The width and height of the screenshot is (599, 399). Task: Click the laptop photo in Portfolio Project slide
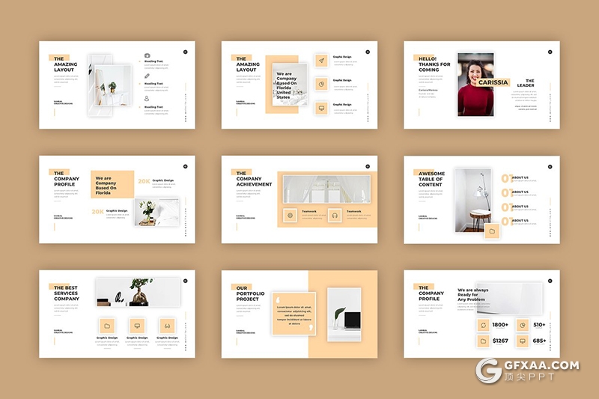344,314
